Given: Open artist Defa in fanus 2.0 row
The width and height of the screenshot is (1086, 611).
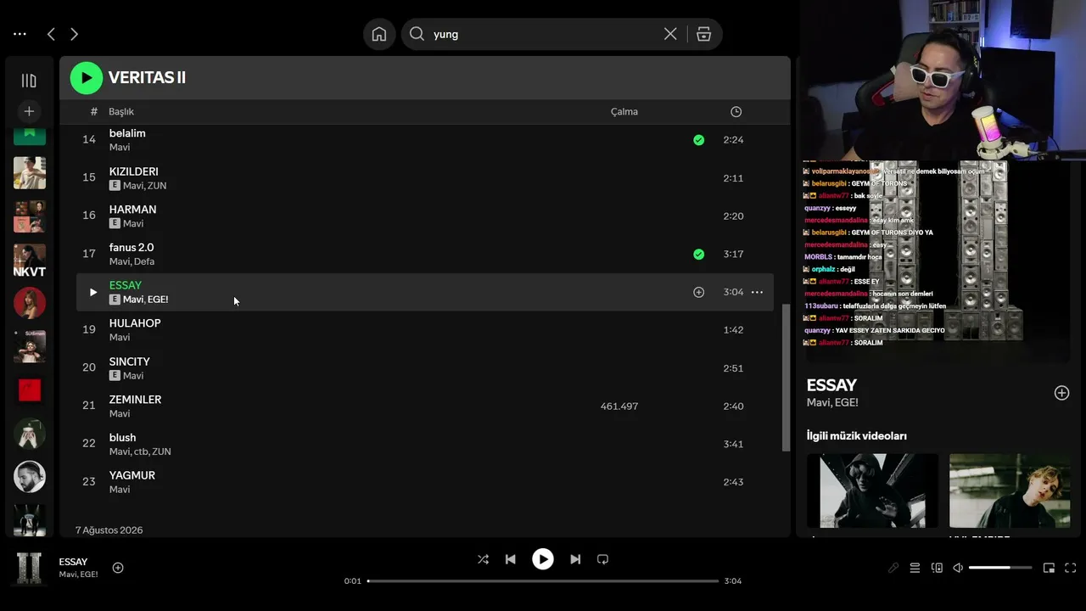Looking at the screenshot, I should pos(144,261).
